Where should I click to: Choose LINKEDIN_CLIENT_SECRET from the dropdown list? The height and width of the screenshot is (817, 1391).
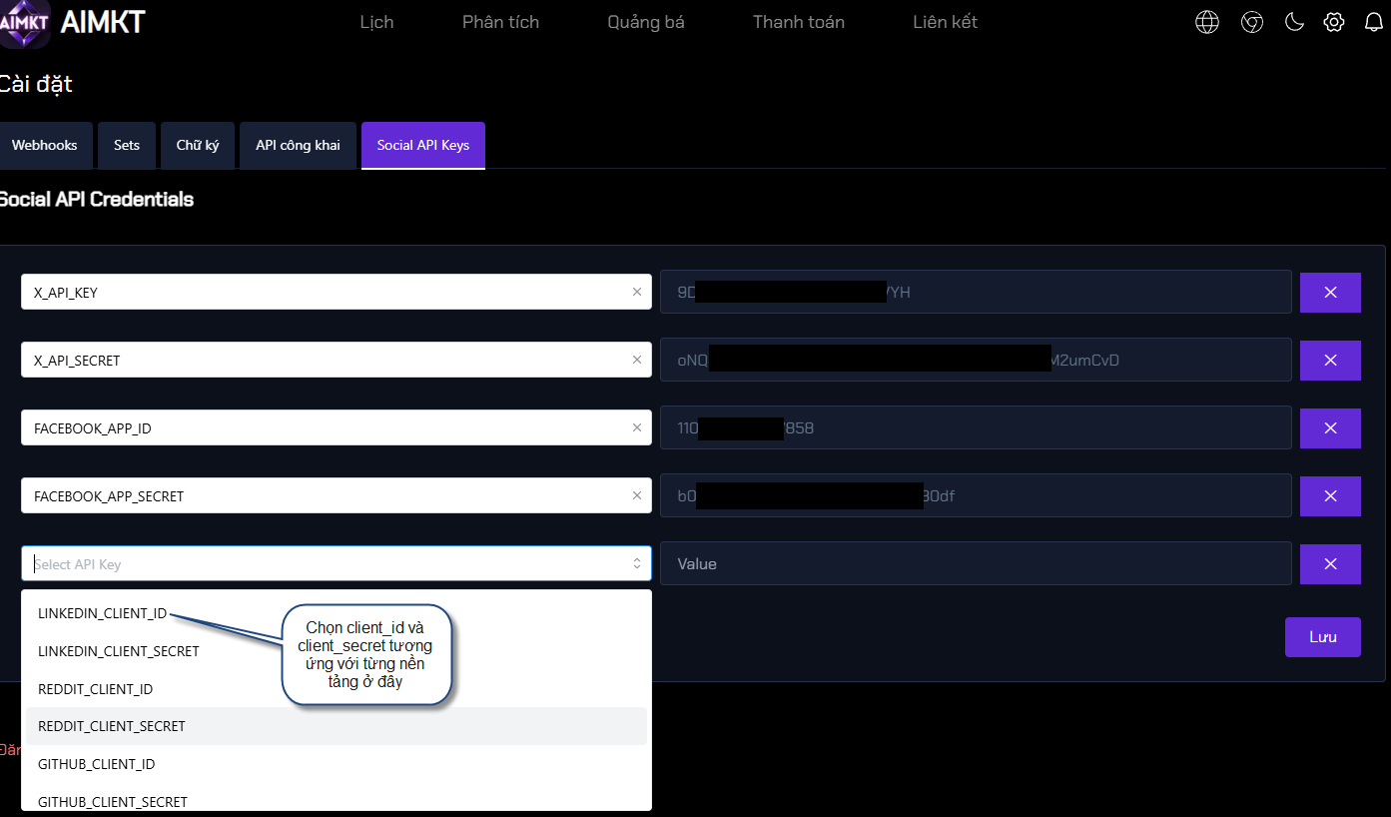click(x=119, y=651)
